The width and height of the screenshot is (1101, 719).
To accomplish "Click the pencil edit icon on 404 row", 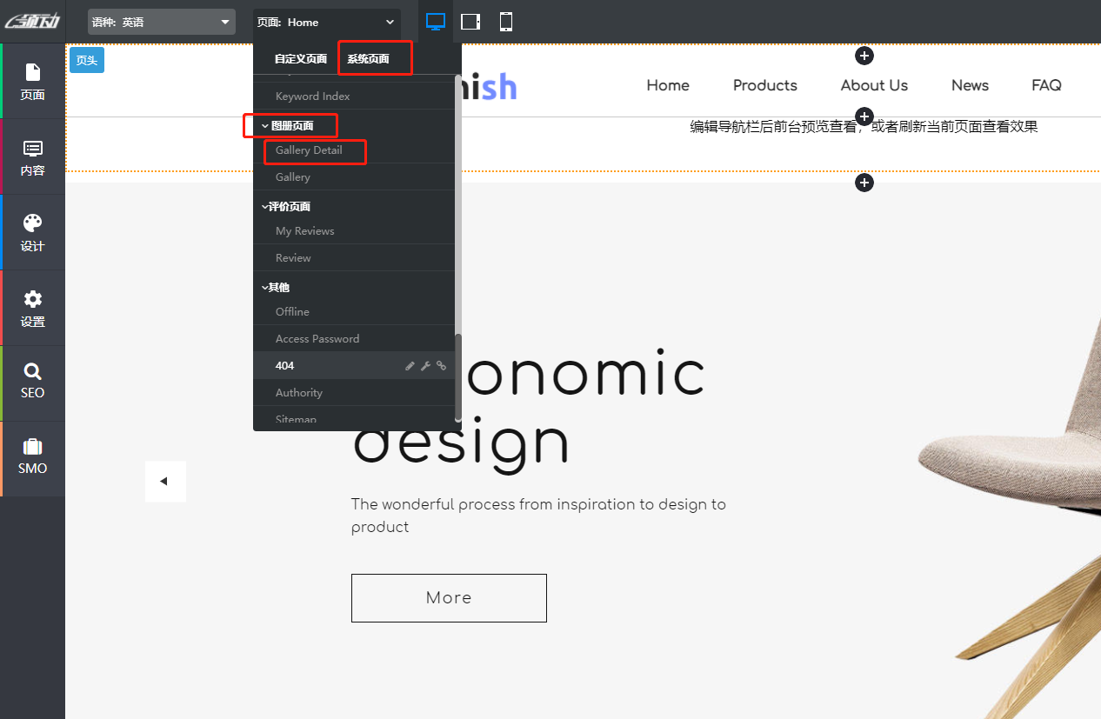I will coord(410,366).
